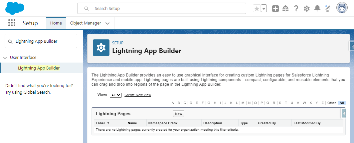
Task: Filter list by letter M
Action: pos(243,103)
